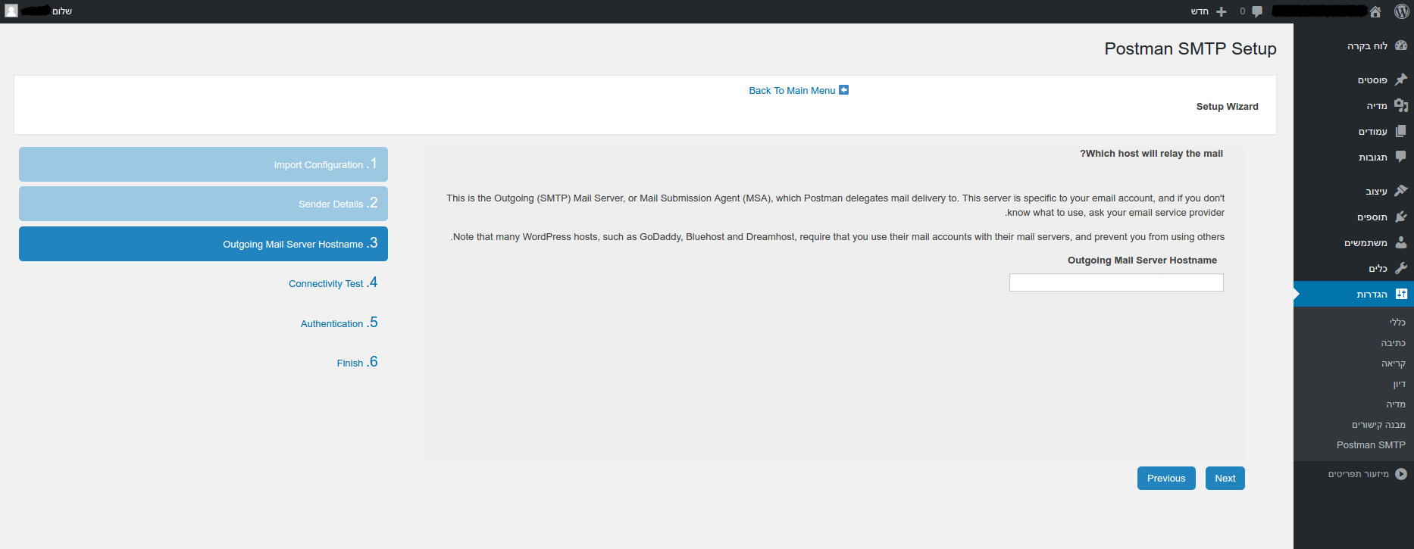1414x549 pixels.
Task: Click the Next button
Action: pyautogui.click(x=1225, y=479)
